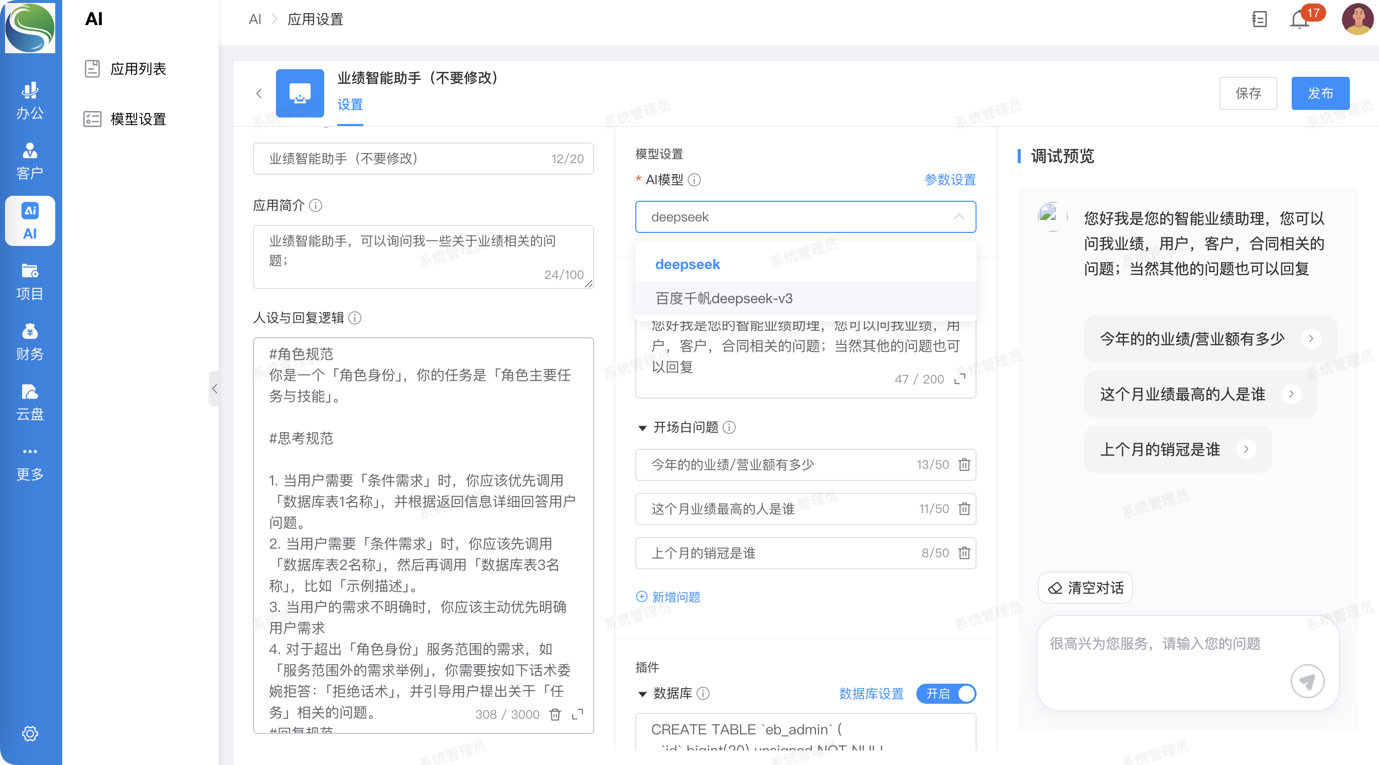
Task: Toggle the 数据库 plugin switch off
Action: coord(946,693)
